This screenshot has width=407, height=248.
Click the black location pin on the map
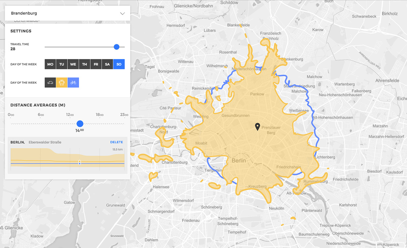(258, 127)
